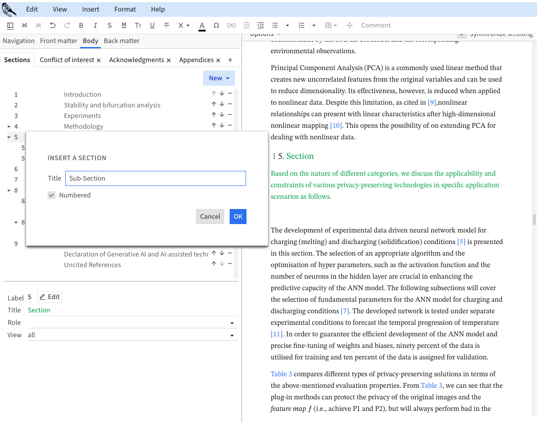Open the New dropdown button
Image resolution: width=537 pixels, height=422 pixels.
coord(219,78)
